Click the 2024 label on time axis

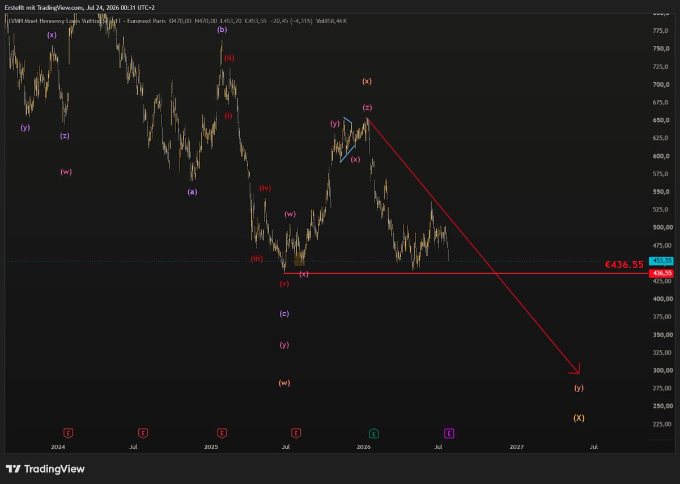(x=58, y=447)
